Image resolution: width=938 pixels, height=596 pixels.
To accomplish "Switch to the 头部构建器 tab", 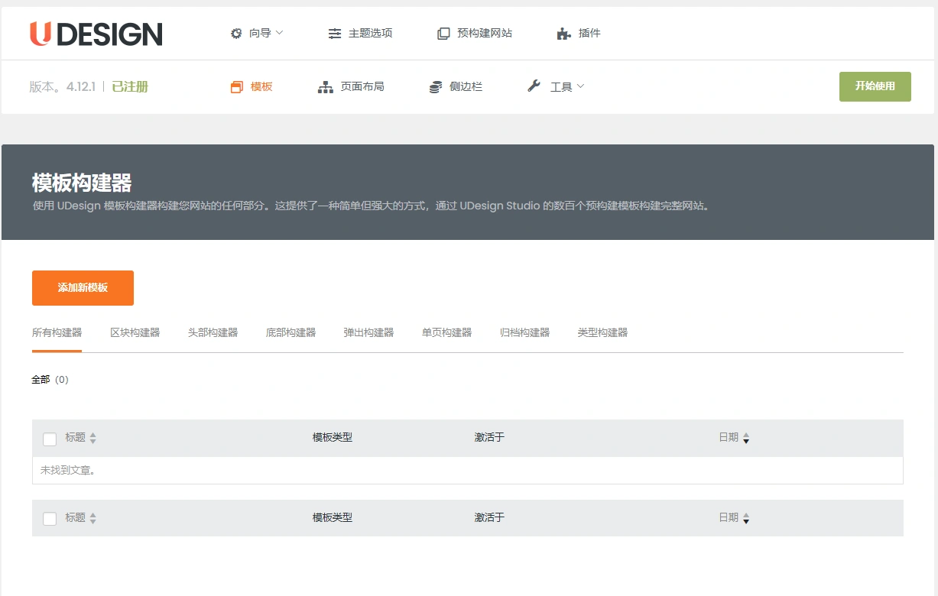I will click(212, 332).
